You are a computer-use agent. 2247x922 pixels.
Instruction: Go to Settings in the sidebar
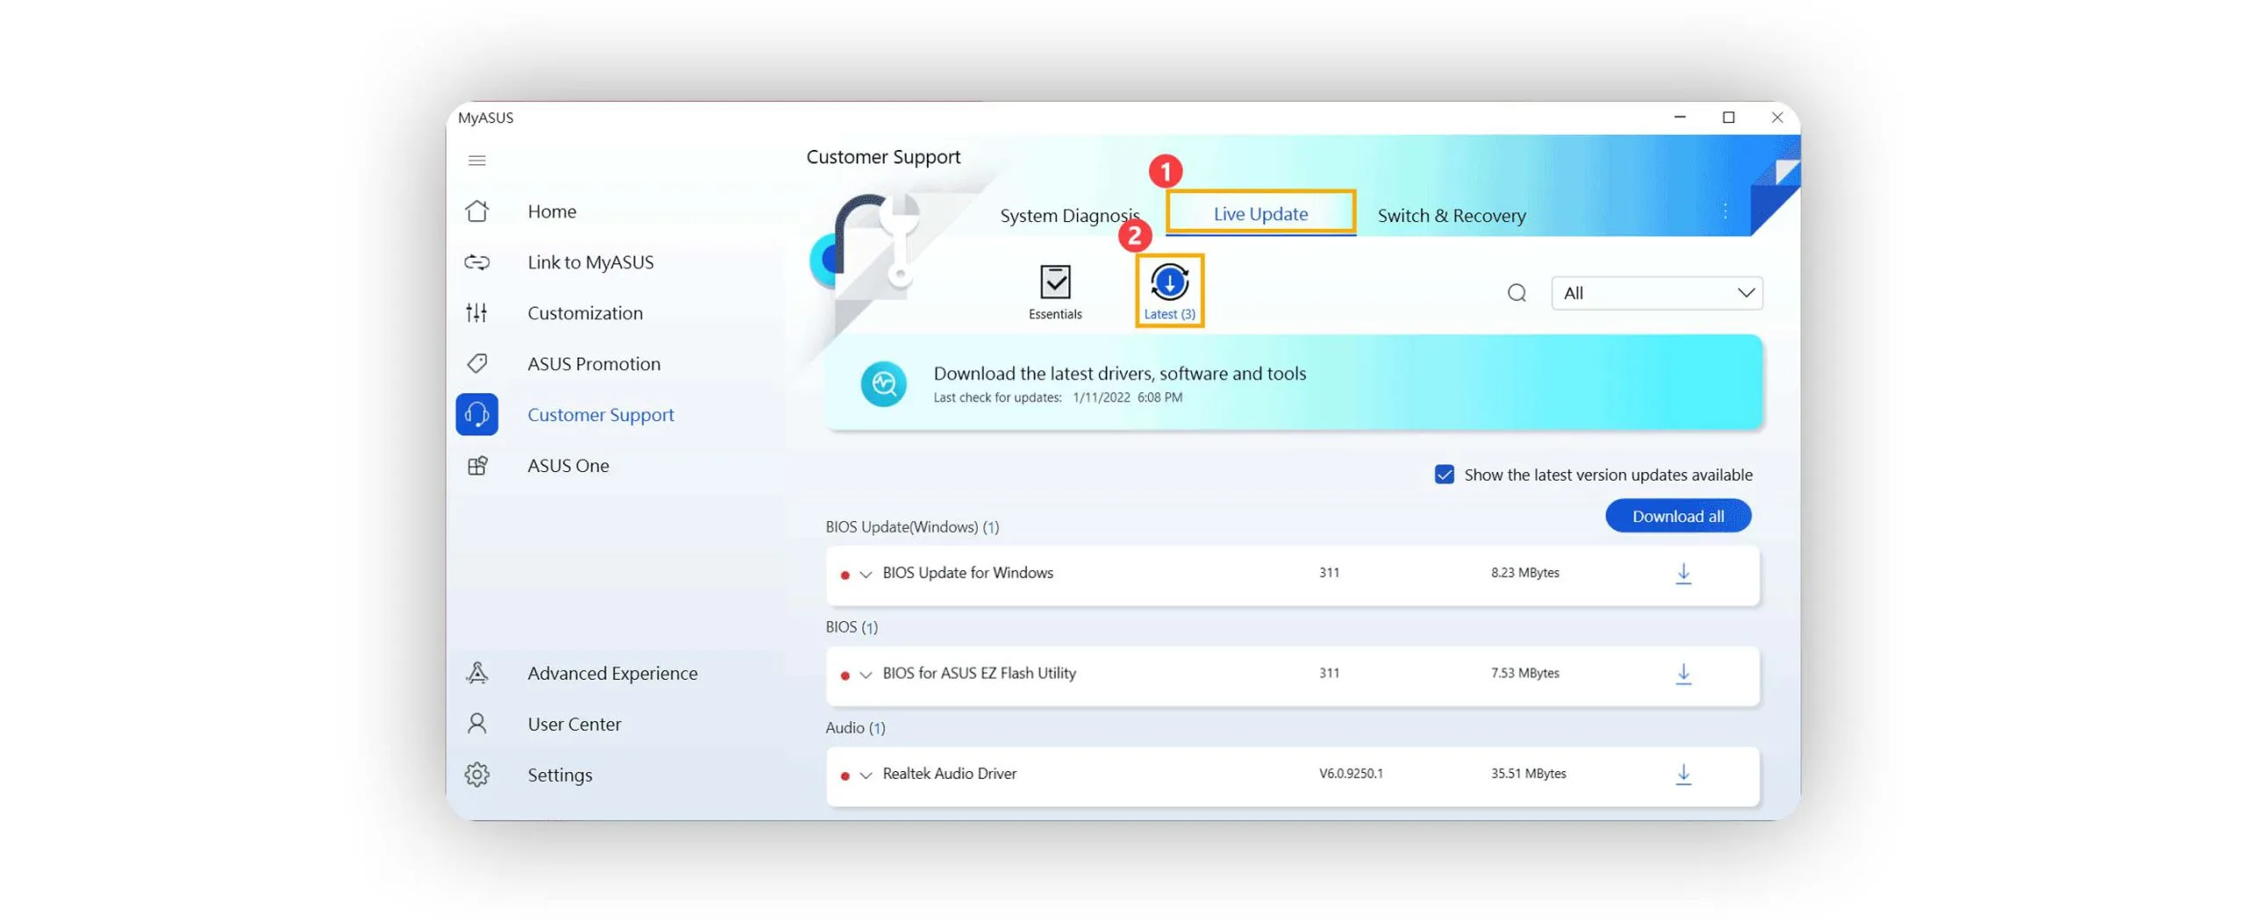pos(559,775)
